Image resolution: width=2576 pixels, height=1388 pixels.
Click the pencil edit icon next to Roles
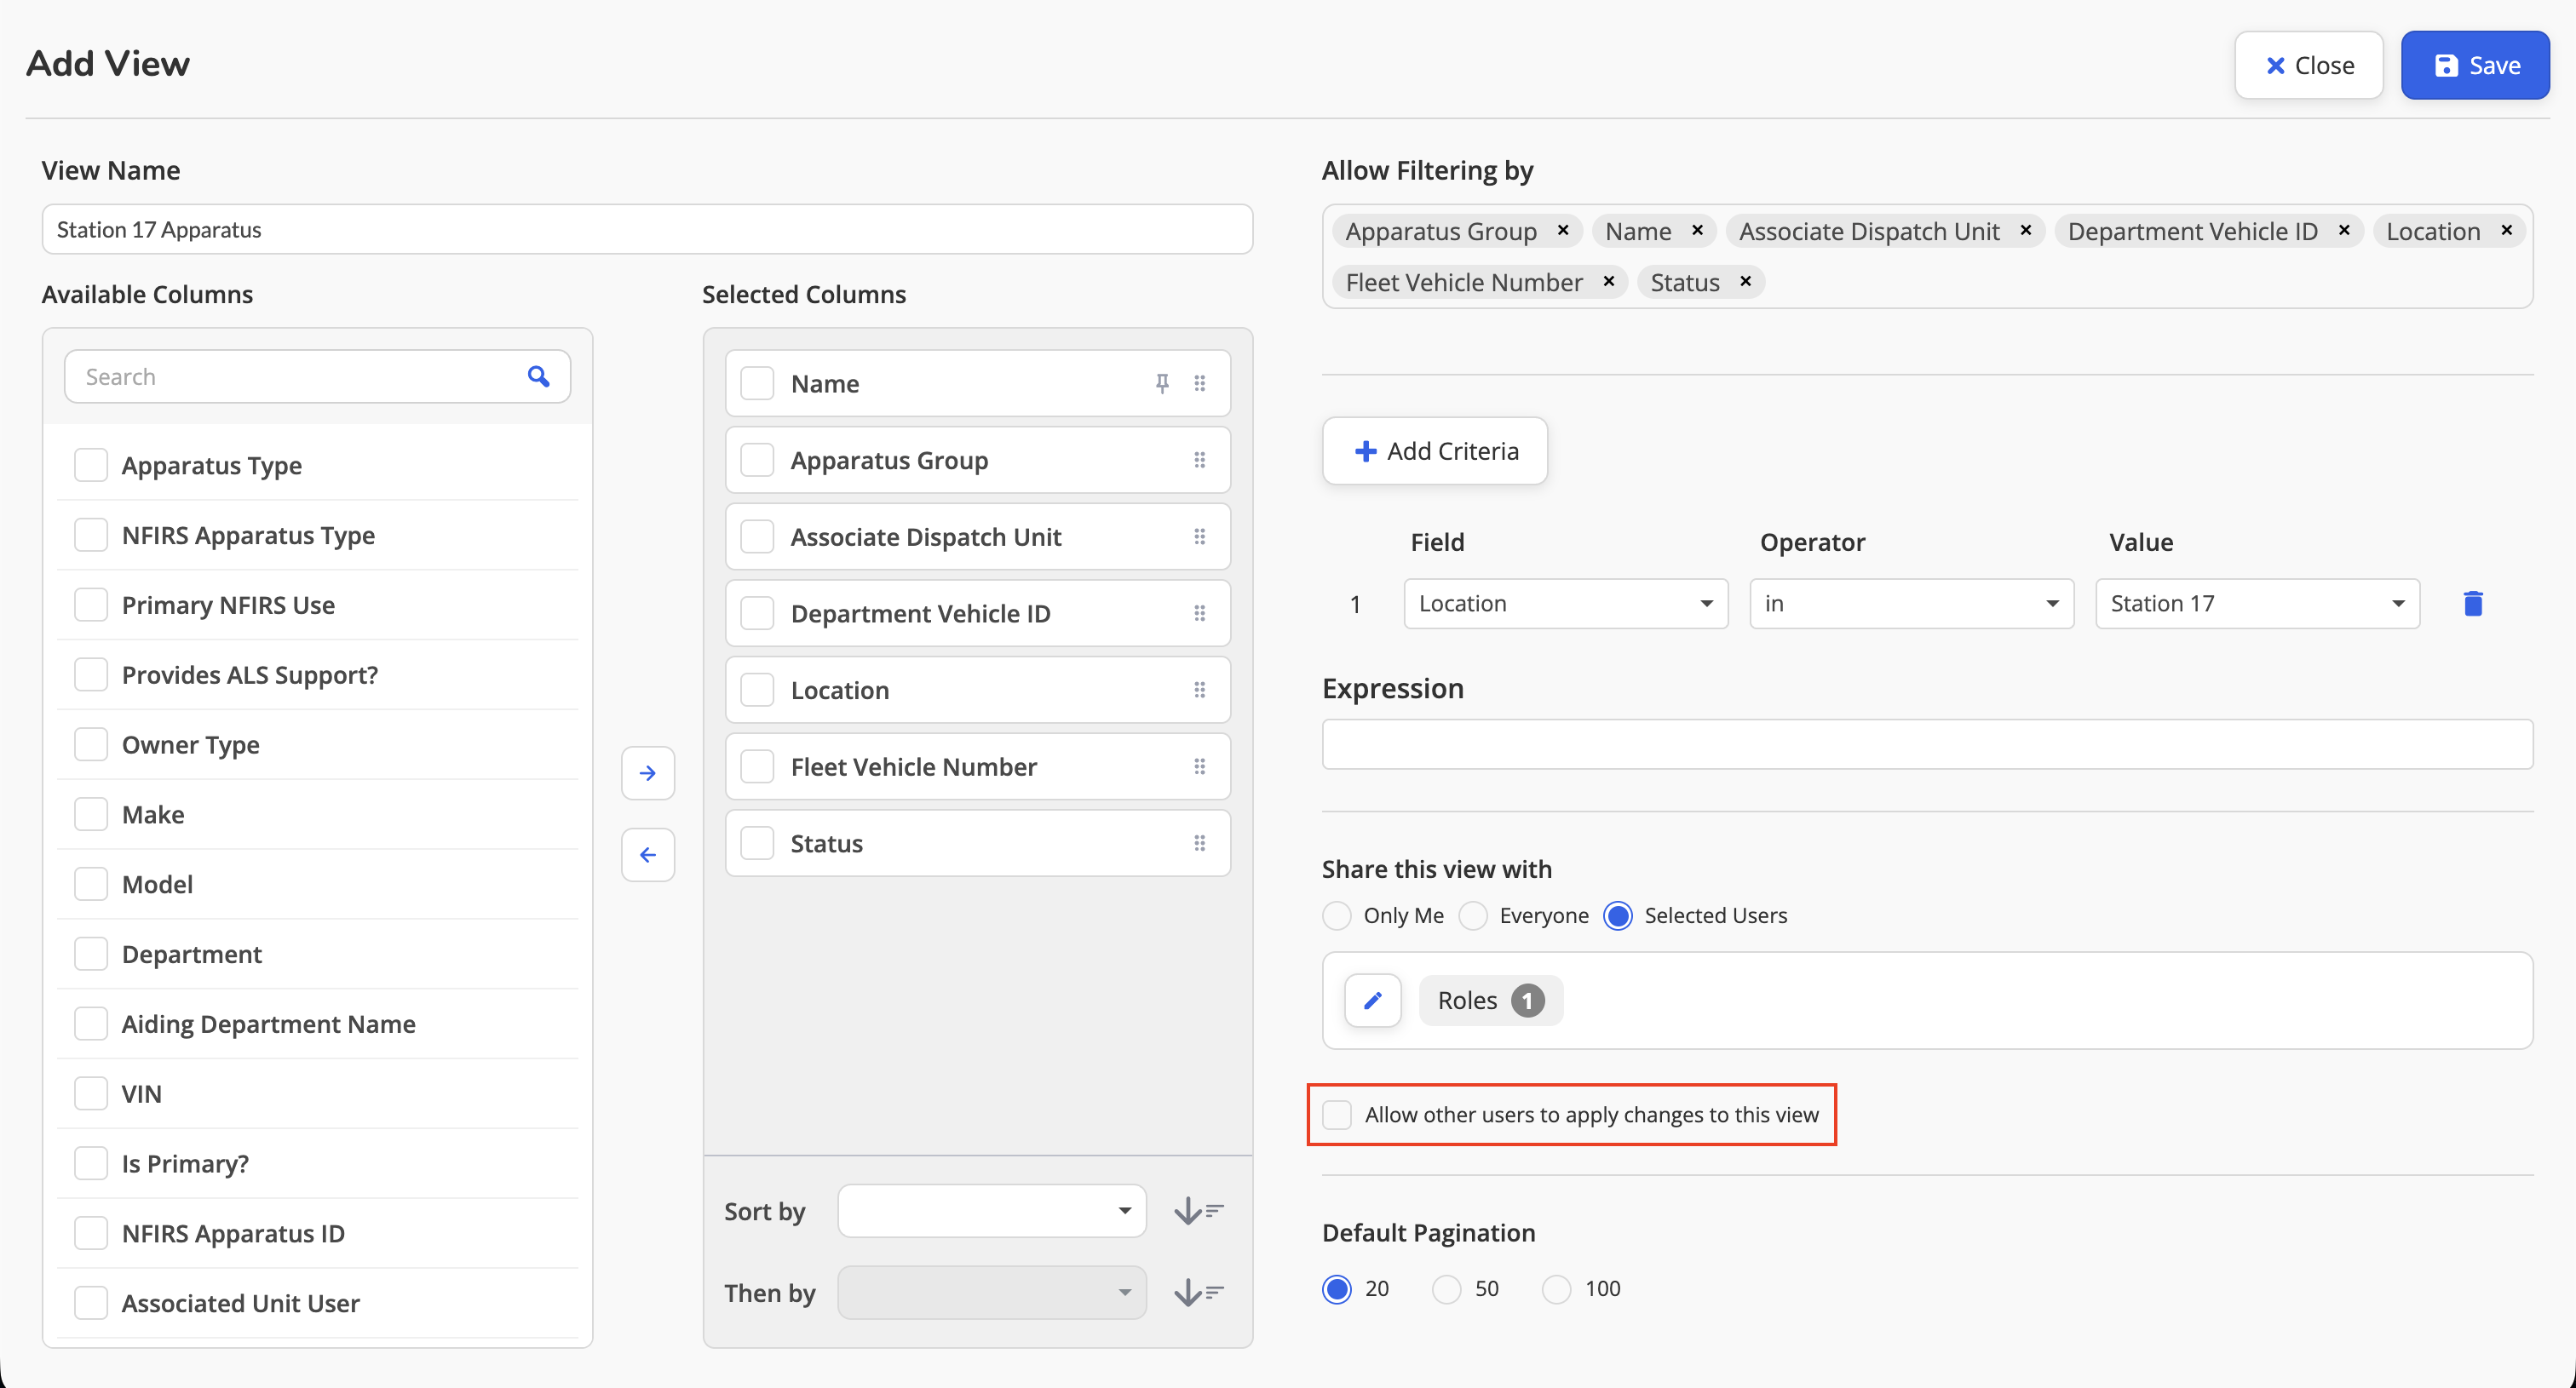tap(1373, 1001)
